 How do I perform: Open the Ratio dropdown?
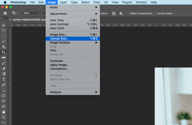32,13
